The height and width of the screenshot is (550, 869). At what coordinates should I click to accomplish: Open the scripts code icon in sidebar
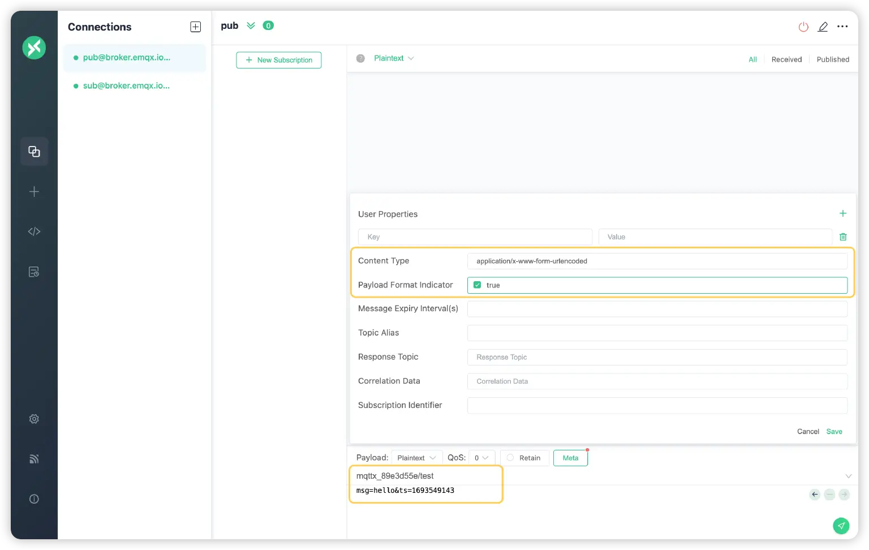pyautogui.click(x=34, y=231)
